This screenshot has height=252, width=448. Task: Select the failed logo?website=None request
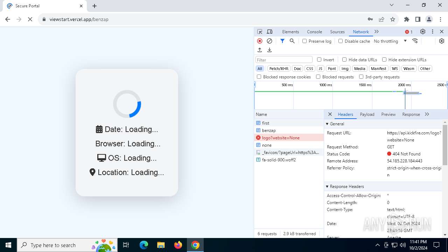pos(289,138)
